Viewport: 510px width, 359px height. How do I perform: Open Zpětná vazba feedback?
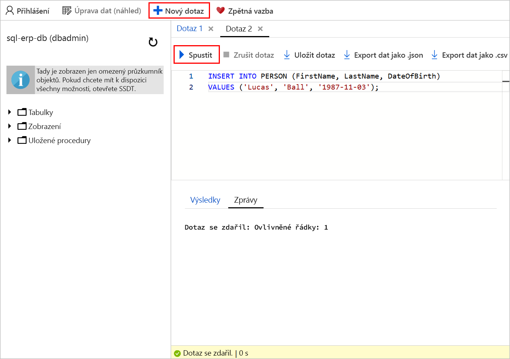pyautogui.click(x=245, y=11)
